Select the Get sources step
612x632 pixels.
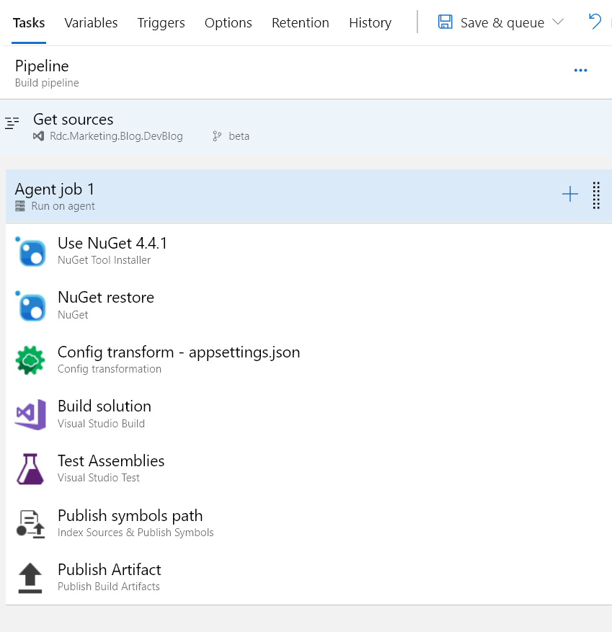[306, 127]
